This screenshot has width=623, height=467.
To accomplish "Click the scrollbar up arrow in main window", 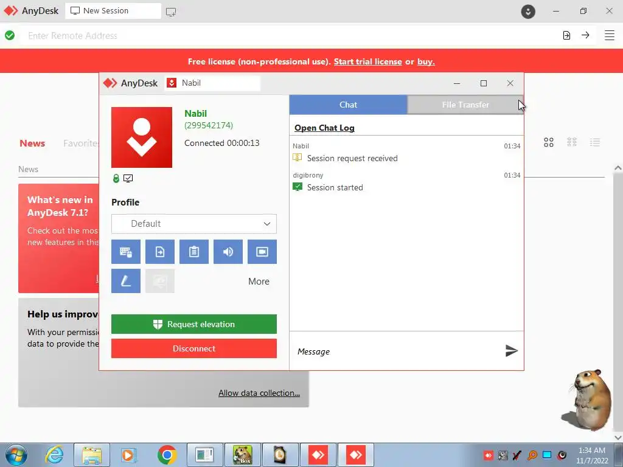I will (618, 168).
